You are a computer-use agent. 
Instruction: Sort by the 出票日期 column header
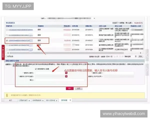tap(75, 26)
